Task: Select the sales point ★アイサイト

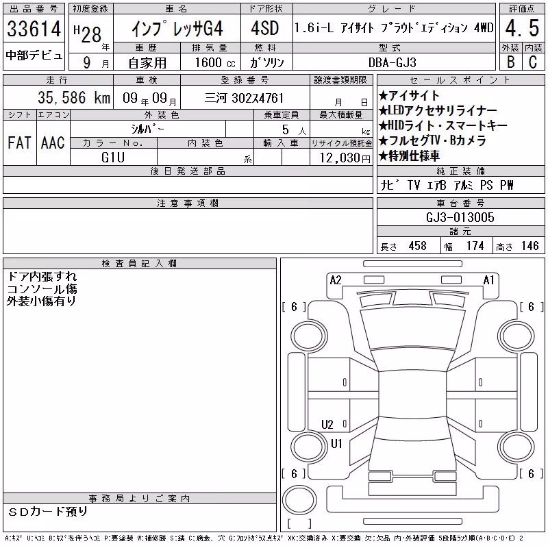Action: [x=409, y=95]
